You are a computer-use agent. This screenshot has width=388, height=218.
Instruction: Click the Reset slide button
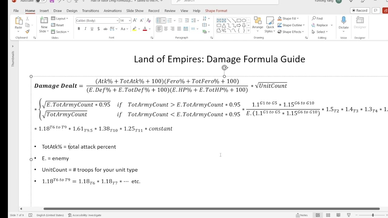[57, 25]
